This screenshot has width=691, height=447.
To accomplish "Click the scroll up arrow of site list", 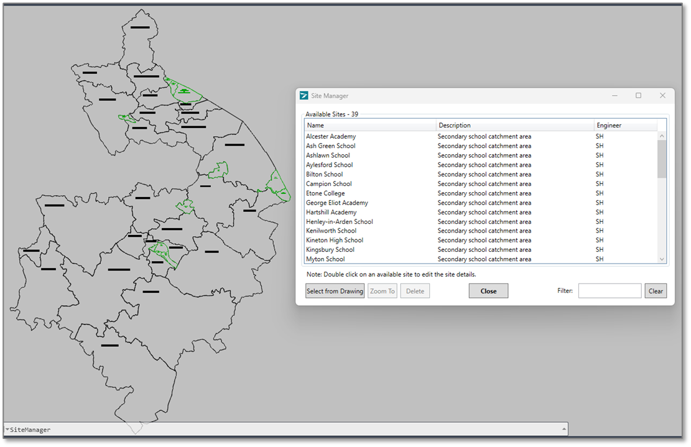I will coord(662,136).
